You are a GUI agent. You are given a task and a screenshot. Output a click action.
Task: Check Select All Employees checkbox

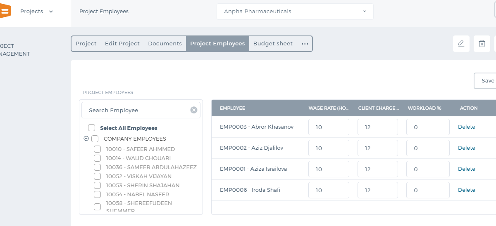pyautogui.click(x=92, y=128)
